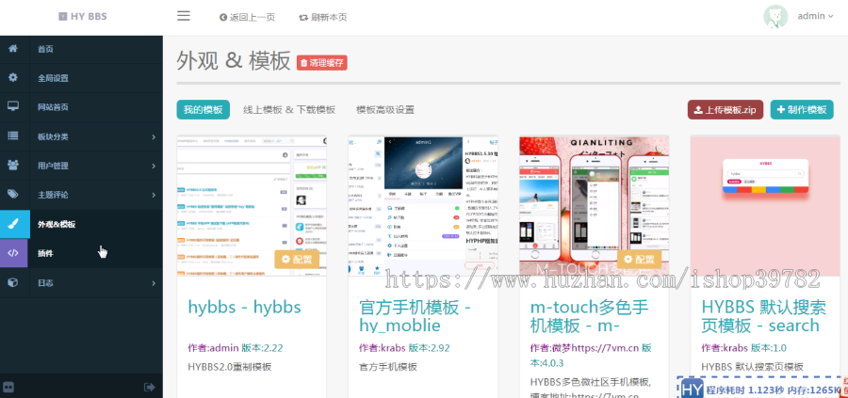848x398 pixels.
Task: Click the text '作者:krabs 版本:1.0'
Action: (x=744, y=348)
